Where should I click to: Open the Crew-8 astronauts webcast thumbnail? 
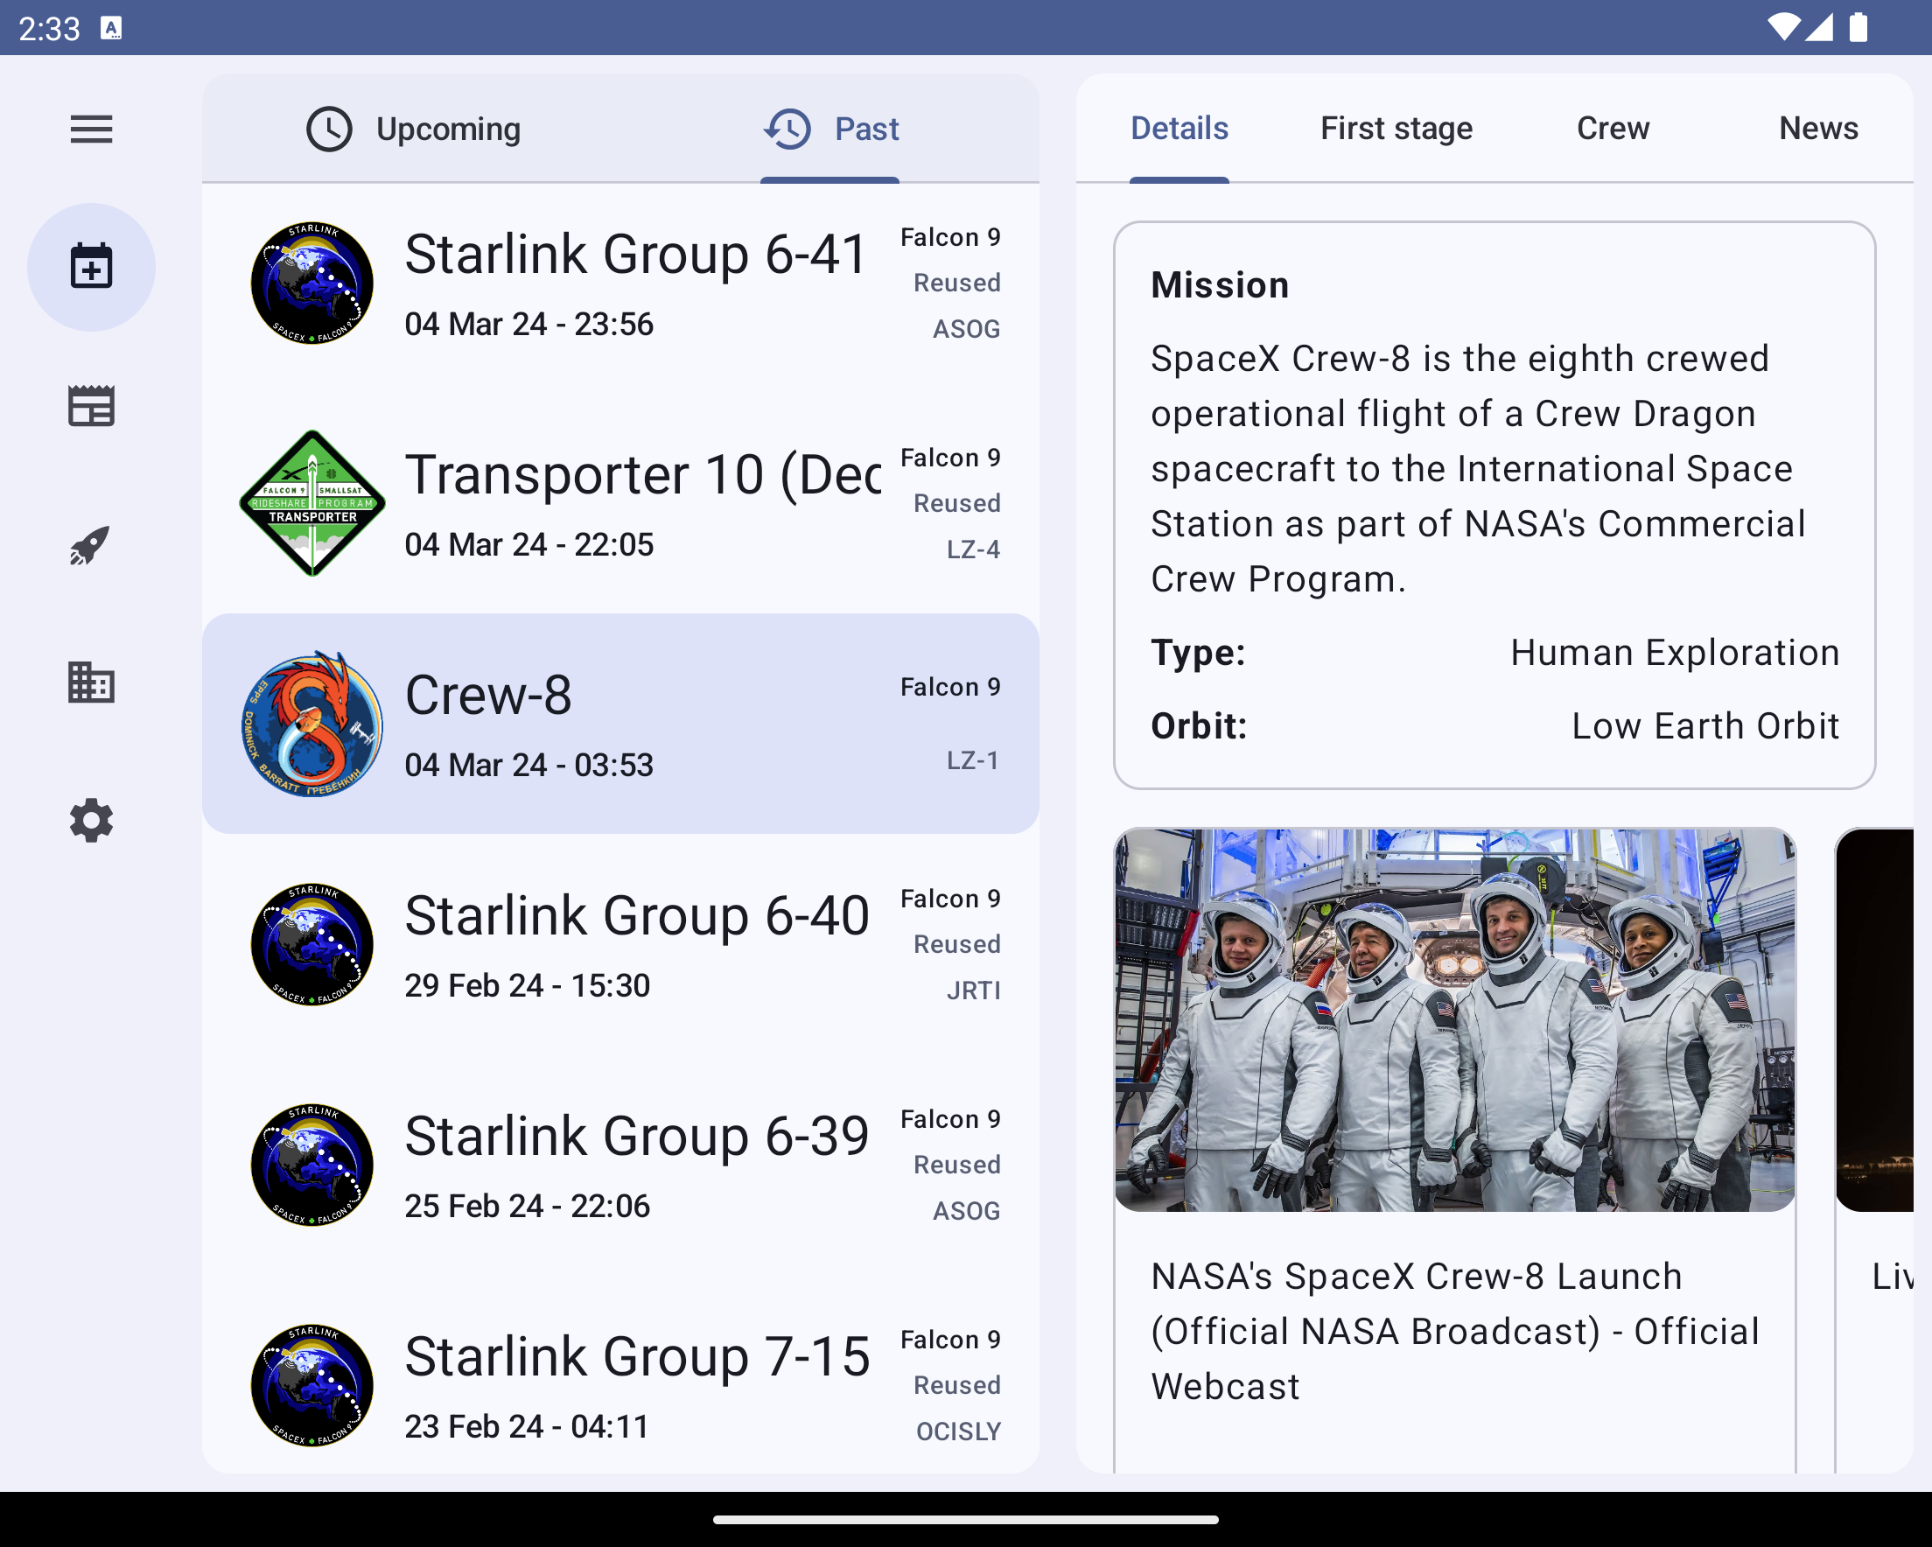(x=1455, y=1020)
